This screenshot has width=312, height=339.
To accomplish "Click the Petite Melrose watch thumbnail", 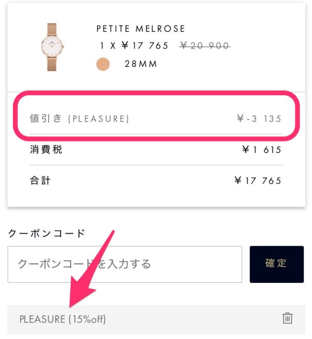I will [52, 46].
